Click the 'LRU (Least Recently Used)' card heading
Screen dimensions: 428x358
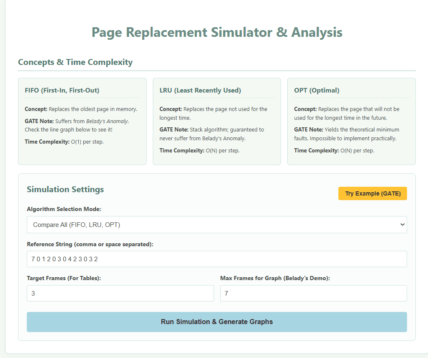tap(200, 90)
